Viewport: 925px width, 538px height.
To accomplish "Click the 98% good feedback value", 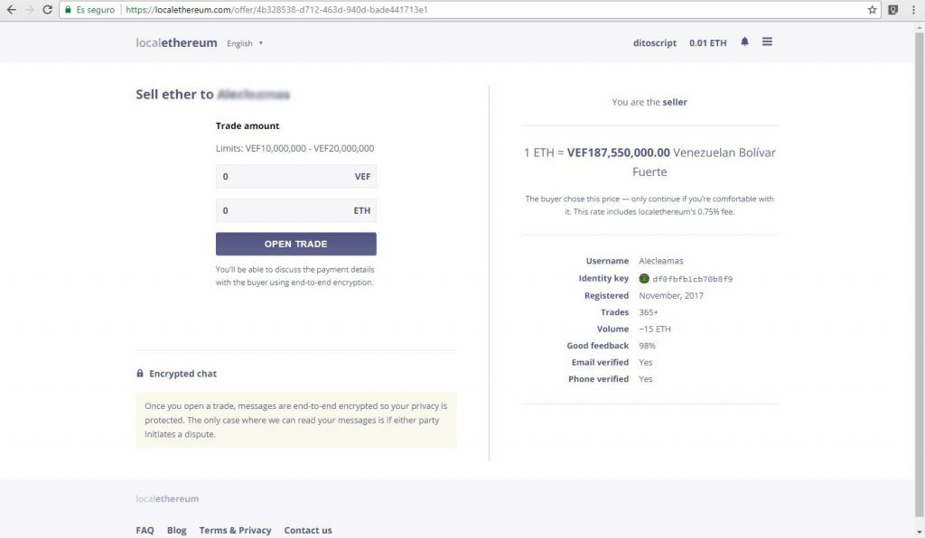I will pos(647,346).
